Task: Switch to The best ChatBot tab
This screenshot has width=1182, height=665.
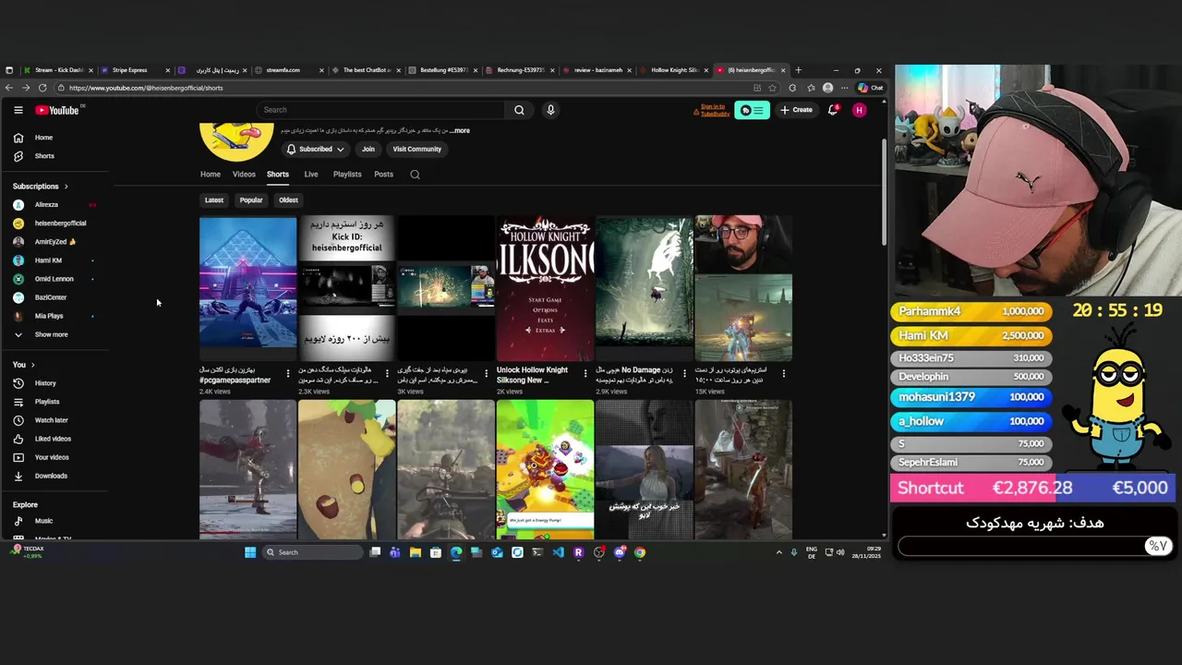Action: (366, 70)
